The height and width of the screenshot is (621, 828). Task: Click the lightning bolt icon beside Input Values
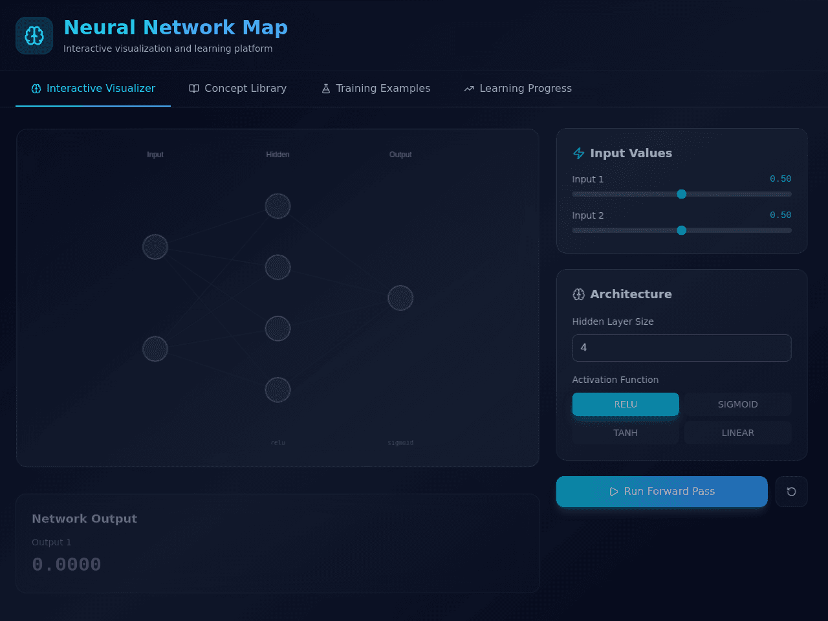click(x=579, y=153)
